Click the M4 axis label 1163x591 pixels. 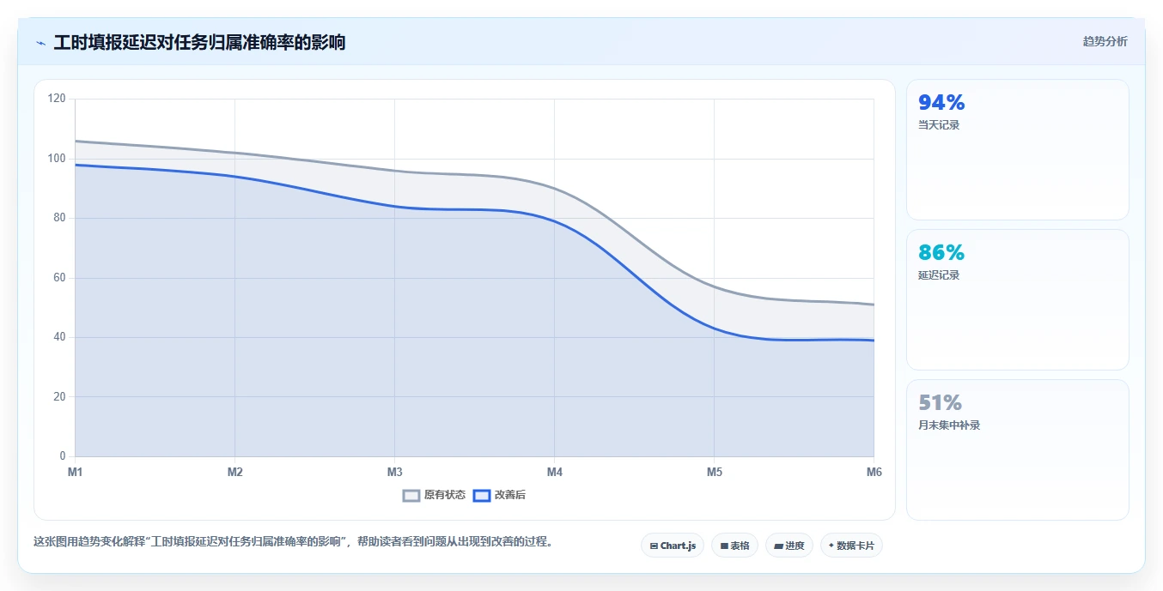[x=554, y=472]
